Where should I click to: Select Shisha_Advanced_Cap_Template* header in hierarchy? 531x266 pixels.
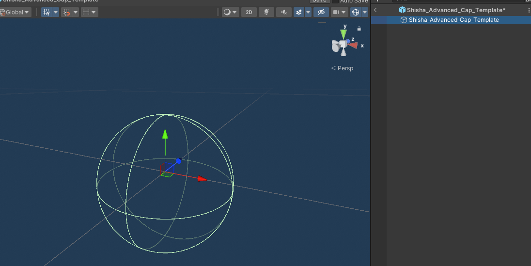pos(456,10)
